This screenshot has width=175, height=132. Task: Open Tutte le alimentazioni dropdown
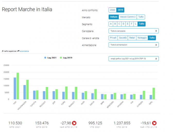134,45
